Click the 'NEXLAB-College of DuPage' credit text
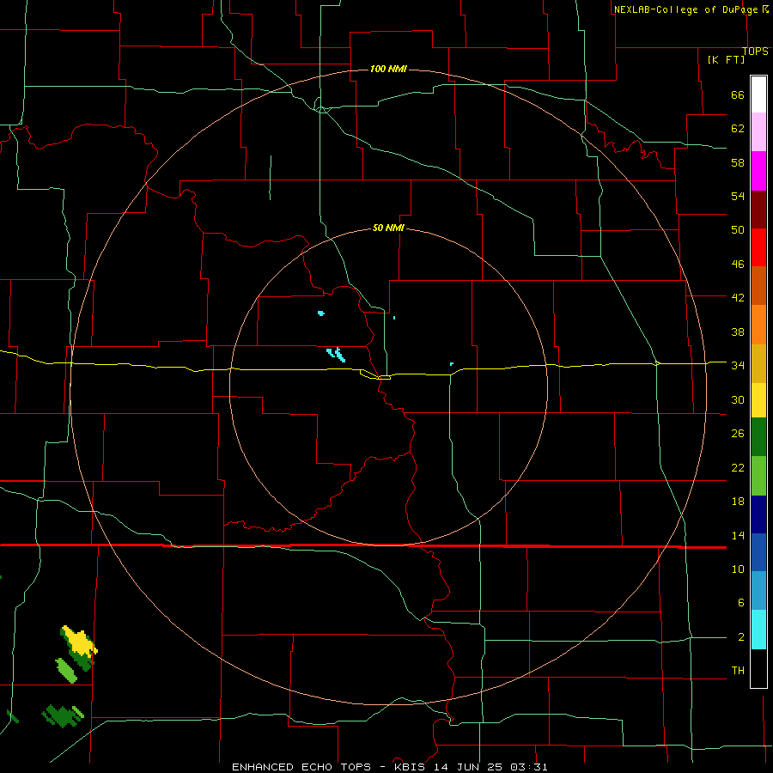Image resolution: width=773 pixels, height=773 pixels. coord(686,9)
